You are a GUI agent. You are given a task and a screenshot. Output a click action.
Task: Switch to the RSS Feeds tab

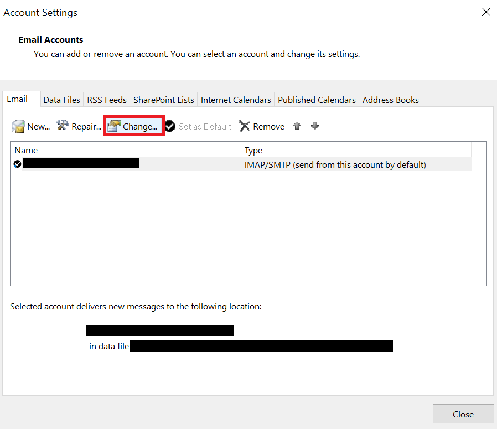[x=107, y=100]
